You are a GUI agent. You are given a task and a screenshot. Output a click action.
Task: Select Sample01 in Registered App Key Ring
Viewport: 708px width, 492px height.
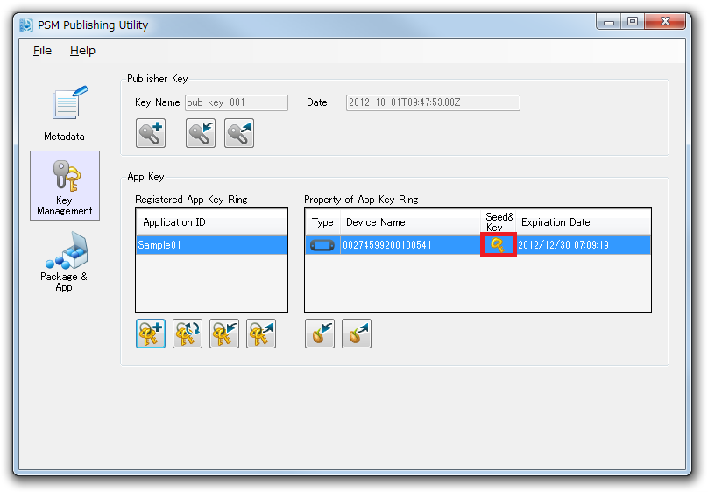point(210,245)
